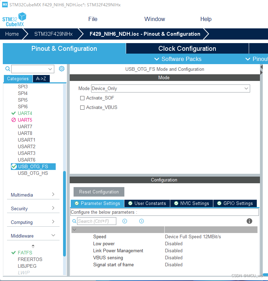
Task: Select UART4 in peripheral list
Action: tap(25, 113)
